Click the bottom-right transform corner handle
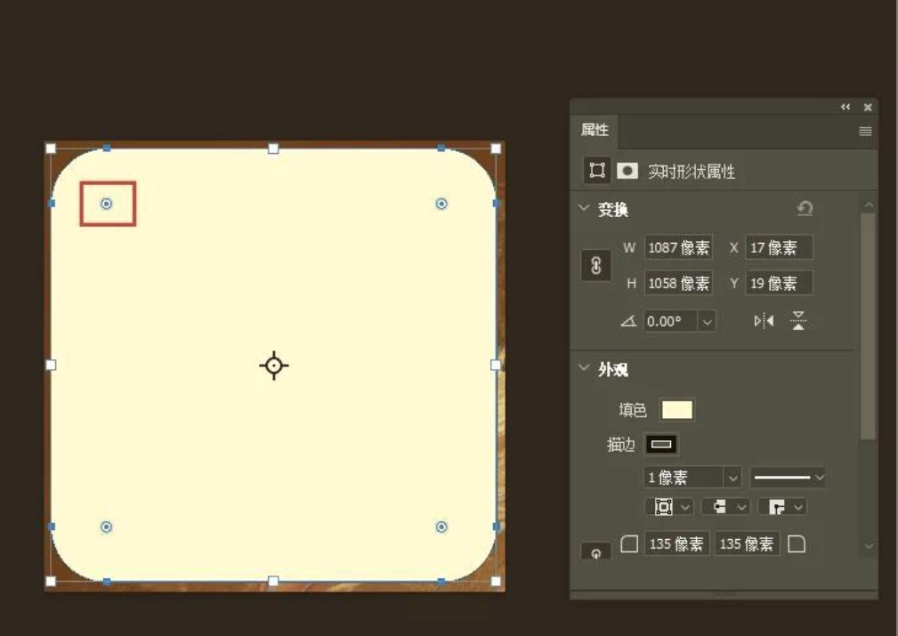The height and width of the screenshot is (636, 898). 496,582
